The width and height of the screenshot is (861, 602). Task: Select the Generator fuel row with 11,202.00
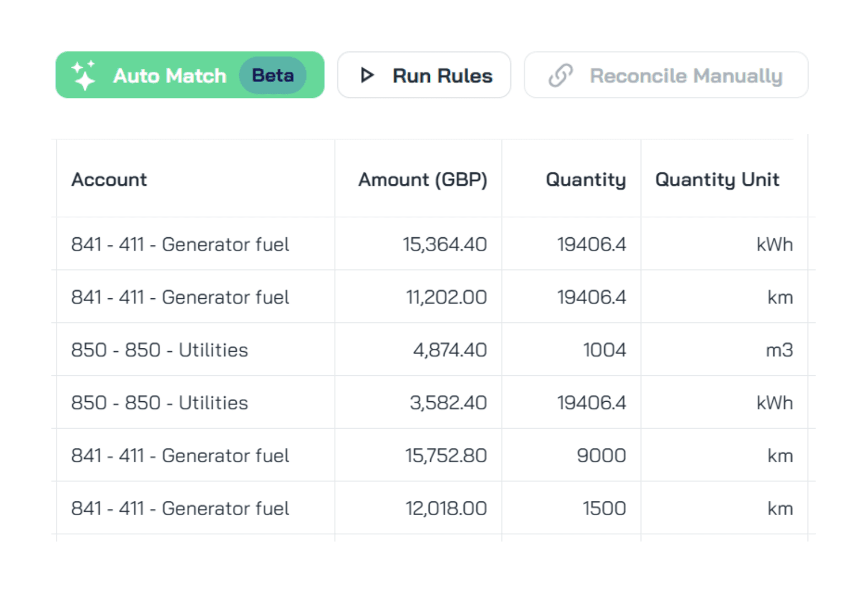(x=432, y=297)
